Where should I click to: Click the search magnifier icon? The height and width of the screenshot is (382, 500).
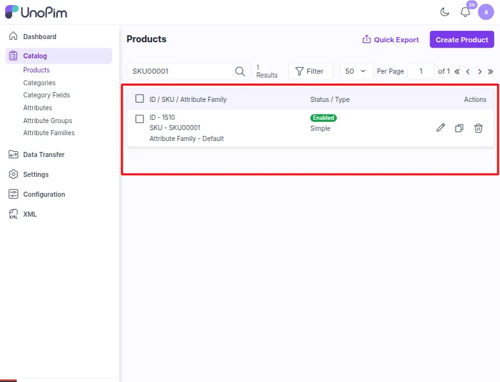click(240, 71)
